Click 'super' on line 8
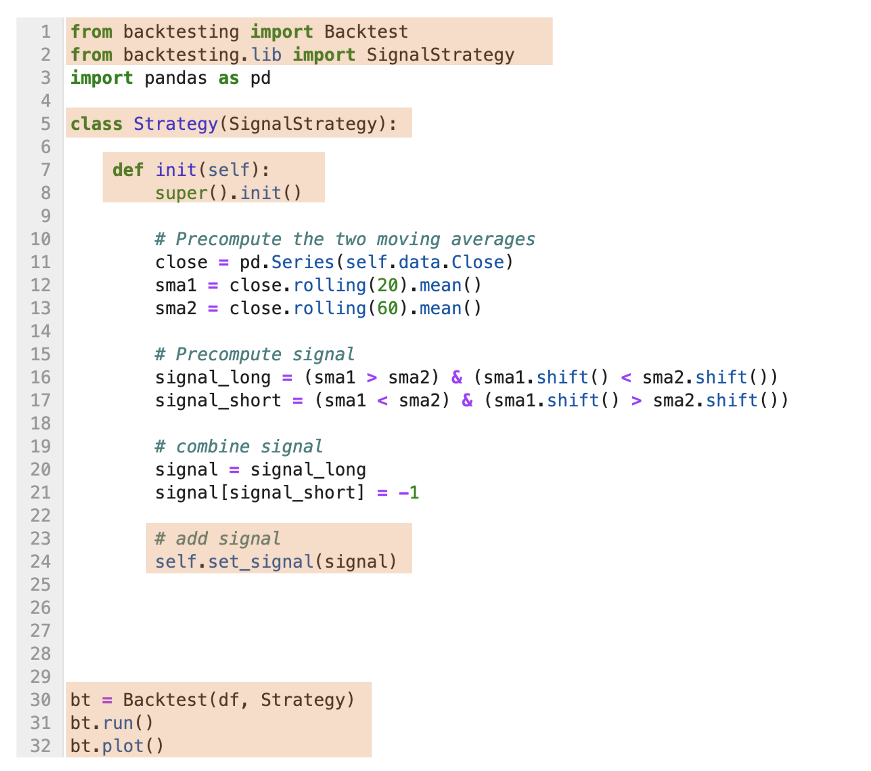 point(181,193)
